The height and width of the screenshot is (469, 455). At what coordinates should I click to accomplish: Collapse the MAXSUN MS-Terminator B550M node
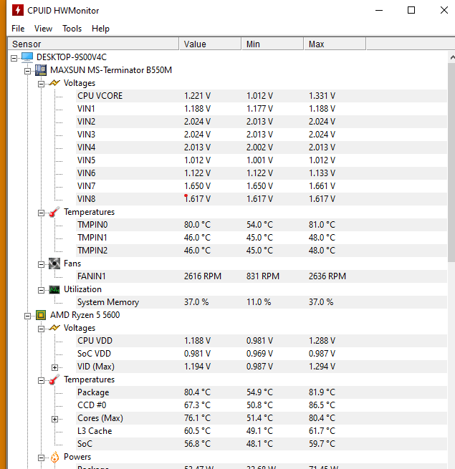click(x=27, y=71)
